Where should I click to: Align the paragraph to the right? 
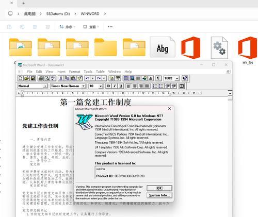click(141, 86)
